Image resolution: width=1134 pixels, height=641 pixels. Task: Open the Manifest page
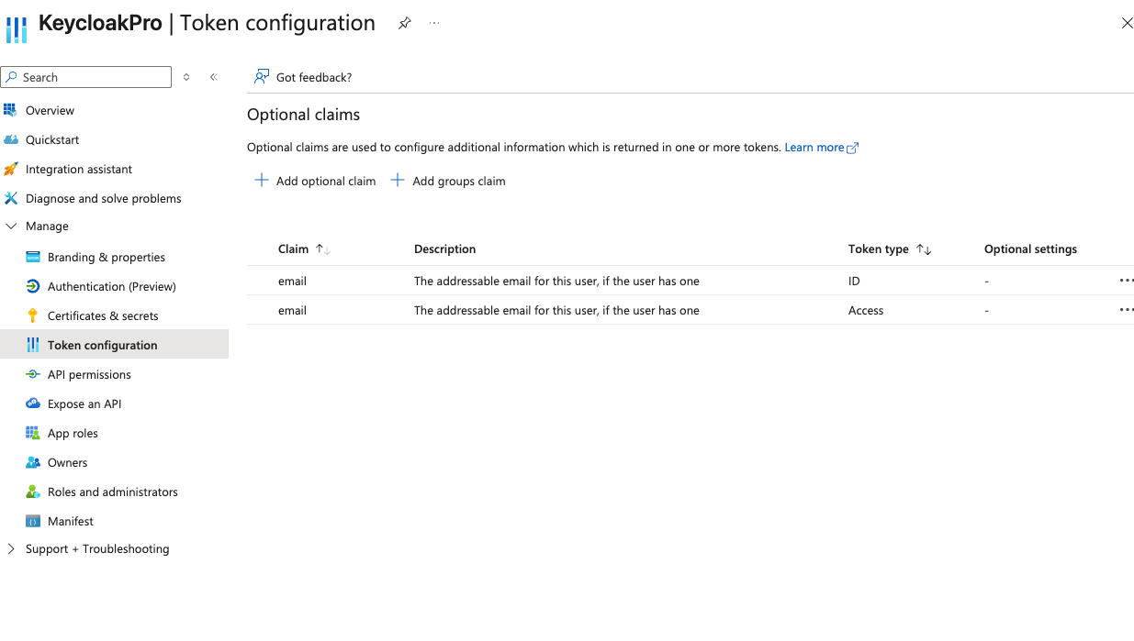(71, 521)
